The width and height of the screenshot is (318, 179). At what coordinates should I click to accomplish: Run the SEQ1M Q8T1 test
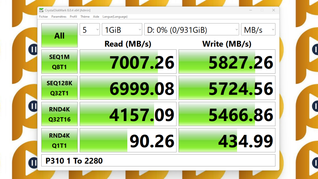tap(59, 61)
